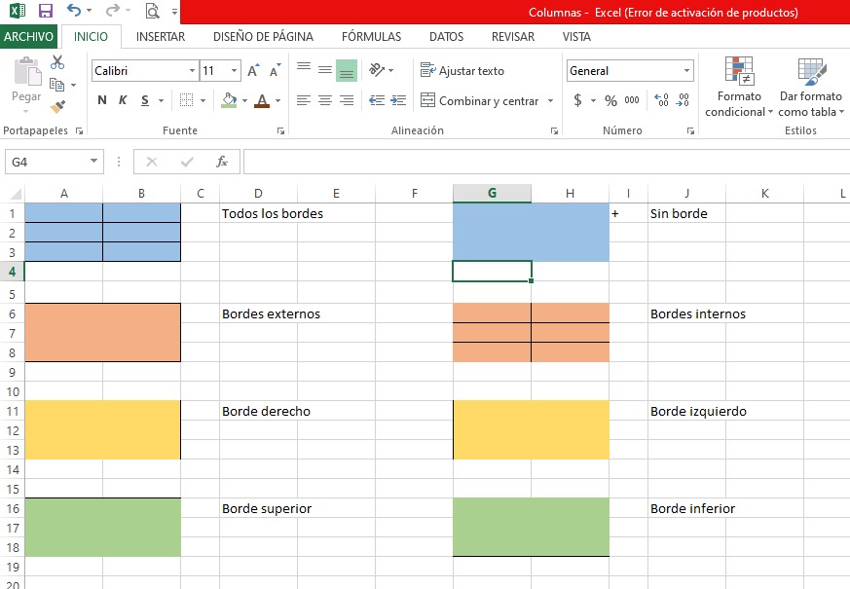Open the Calibri font name dropdown
This screenshot has width=850, height=589.
point(192,71)
